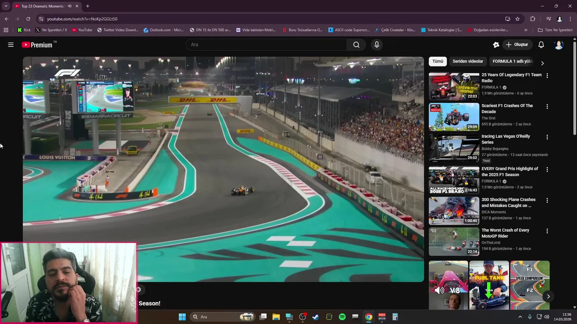Adjust volume via system tray speaker icon
Viewport: 577px width, 324px height.
[x=547, y=317]
